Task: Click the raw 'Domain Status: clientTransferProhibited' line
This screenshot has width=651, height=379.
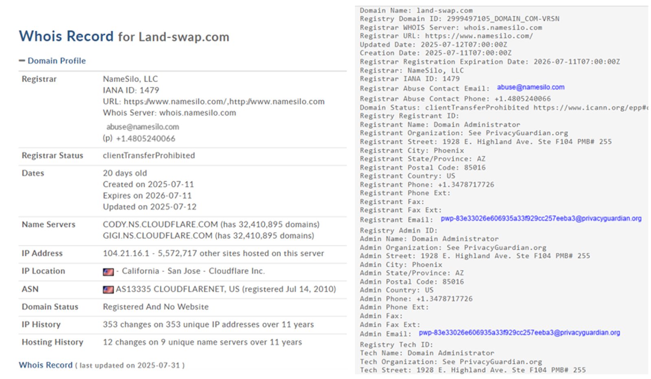Action: pyautogui.click(x=504, y=108)
